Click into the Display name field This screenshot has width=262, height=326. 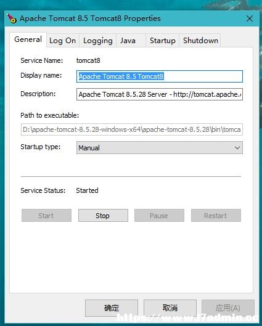160,76
